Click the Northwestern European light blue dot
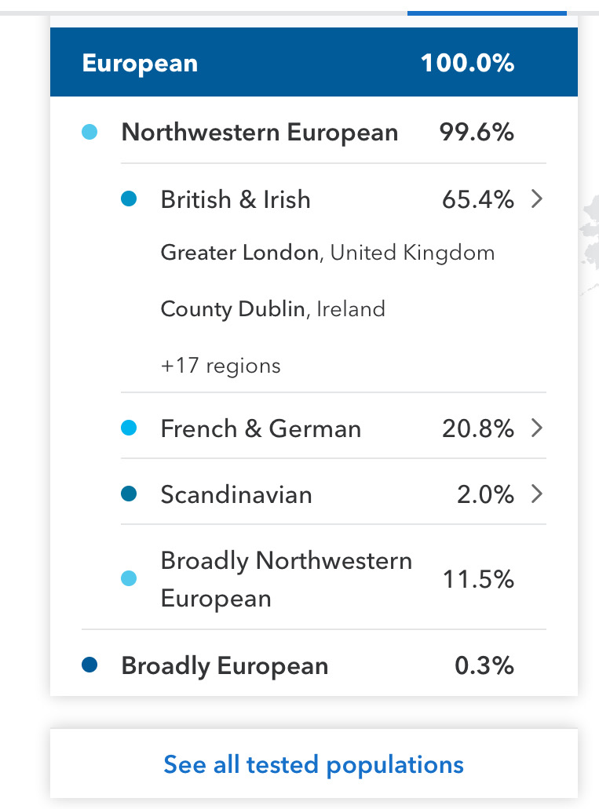 click(x=89, y=132)
